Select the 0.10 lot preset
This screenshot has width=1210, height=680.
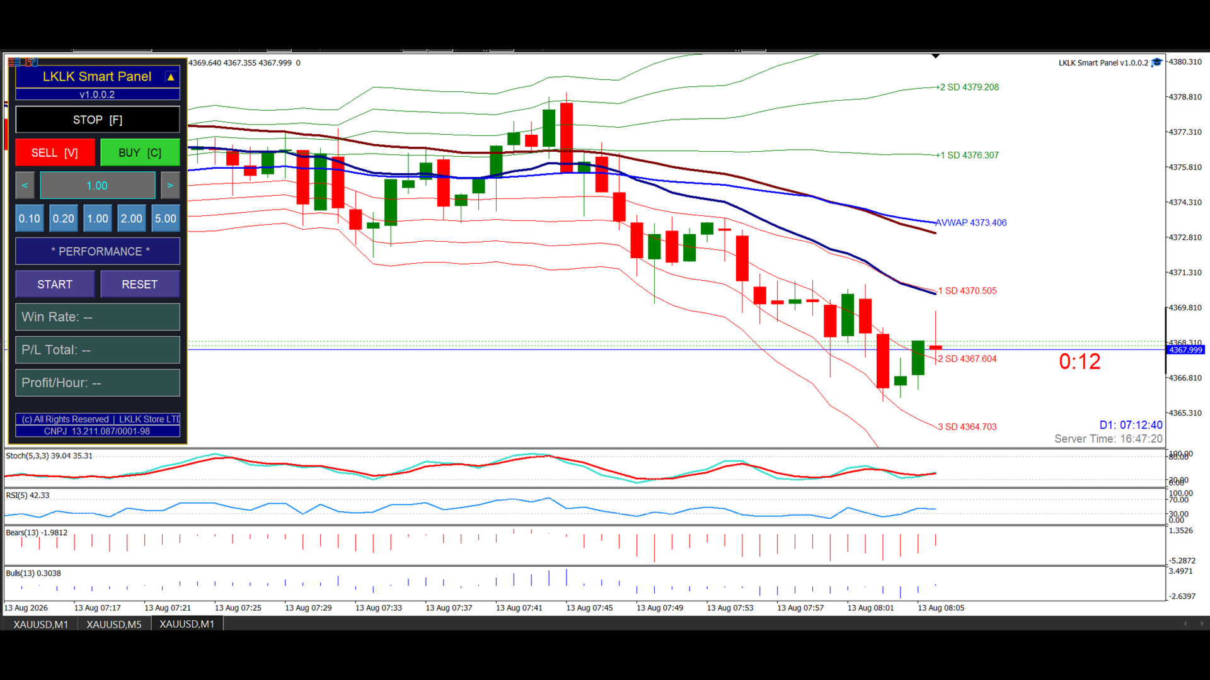coord(30,218)
